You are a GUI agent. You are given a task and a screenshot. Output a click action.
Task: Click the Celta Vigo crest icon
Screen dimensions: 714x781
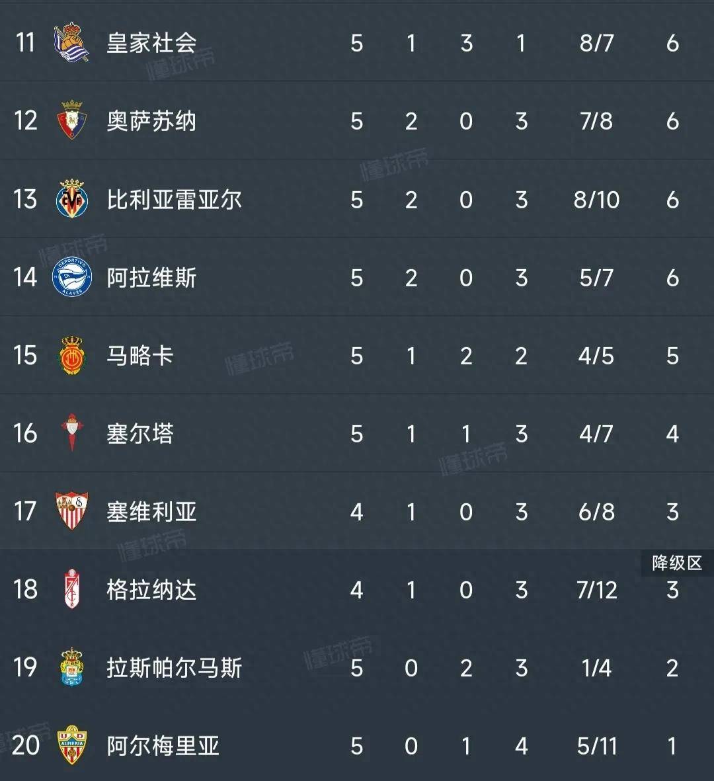71,434
